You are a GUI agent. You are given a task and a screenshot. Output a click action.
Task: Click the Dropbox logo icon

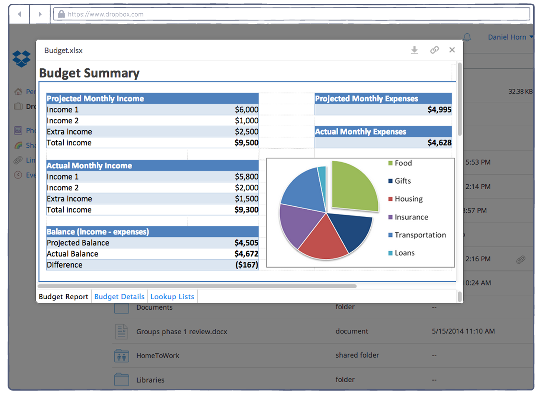(21, 58)
